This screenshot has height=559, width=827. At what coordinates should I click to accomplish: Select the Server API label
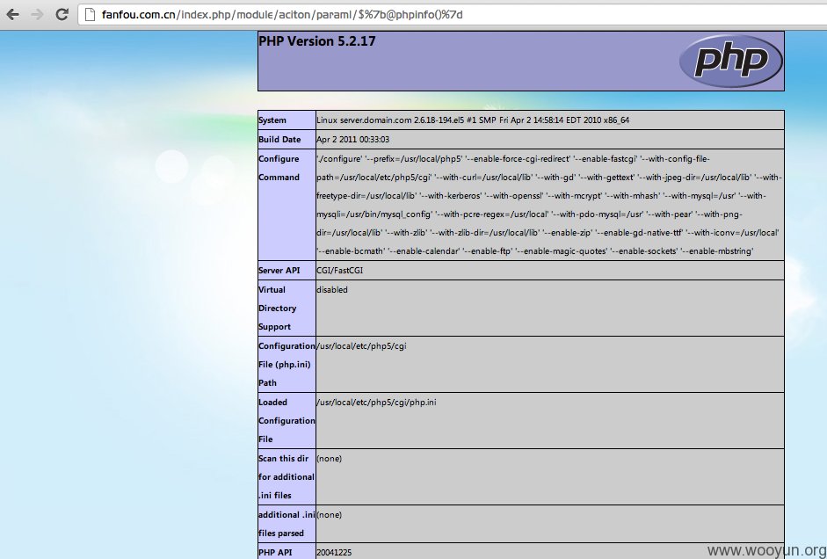point(279,271)
